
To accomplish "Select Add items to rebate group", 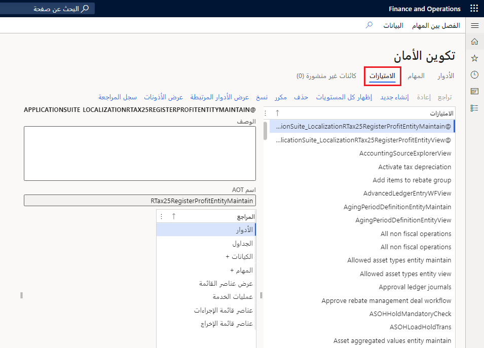I will click(362, 180).
